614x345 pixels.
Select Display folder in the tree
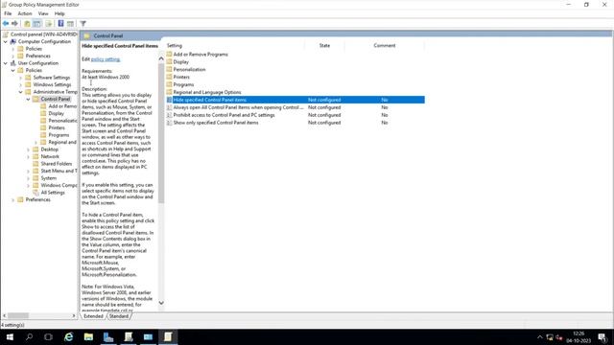point(56,113)
